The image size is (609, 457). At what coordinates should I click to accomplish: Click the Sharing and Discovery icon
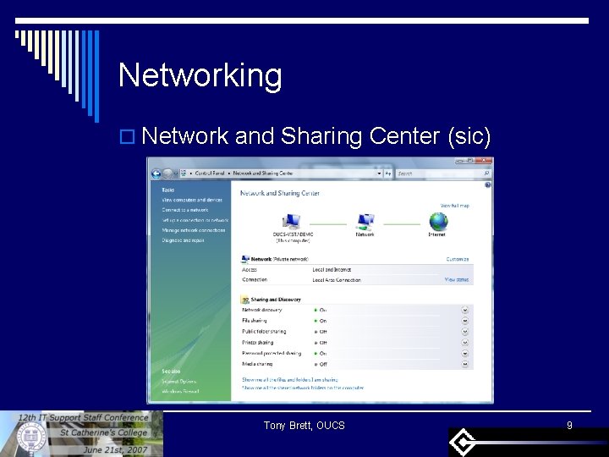coord(245,300)
